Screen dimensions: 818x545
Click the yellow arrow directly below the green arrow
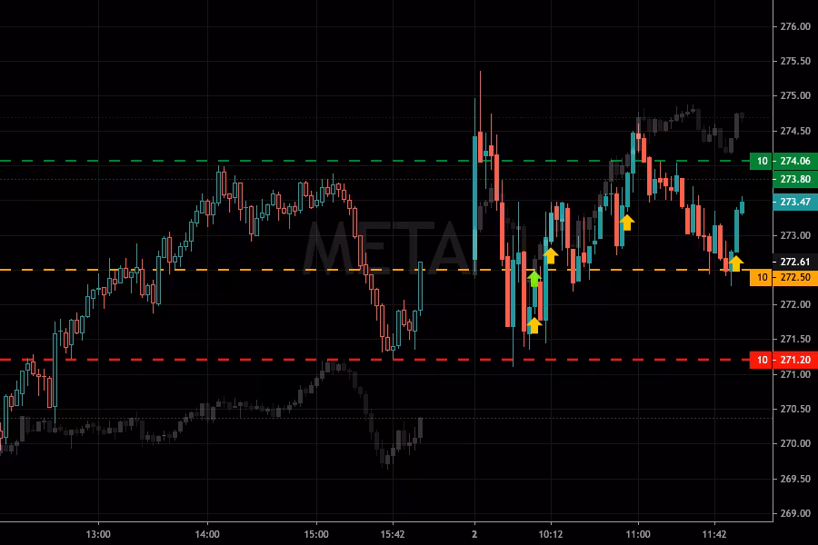534,324
